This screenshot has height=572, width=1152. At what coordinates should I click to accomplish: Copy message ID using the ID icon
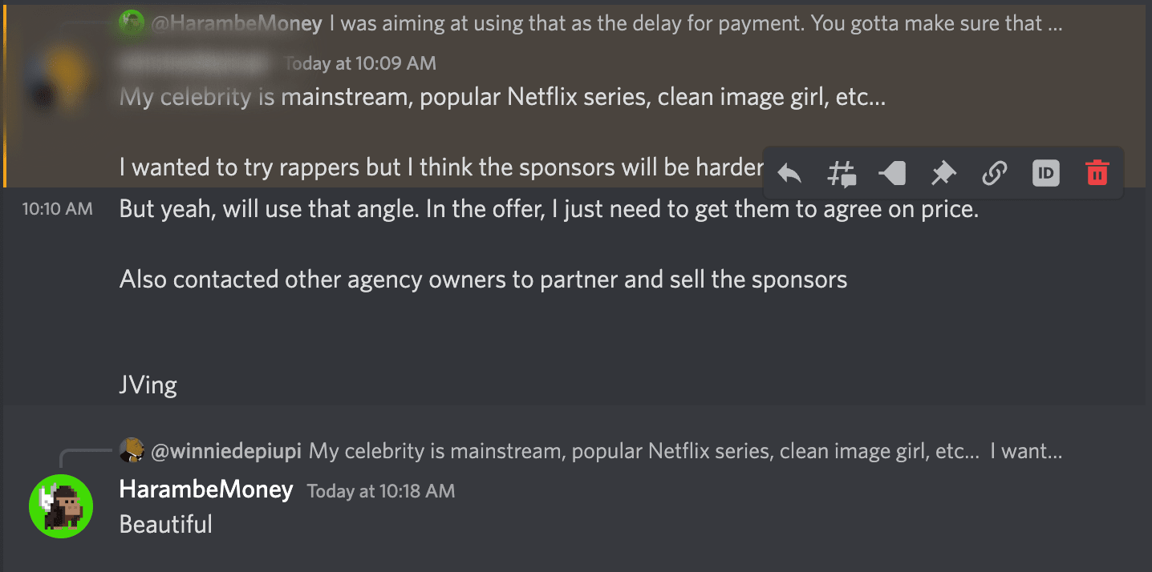pos(1045,172)
